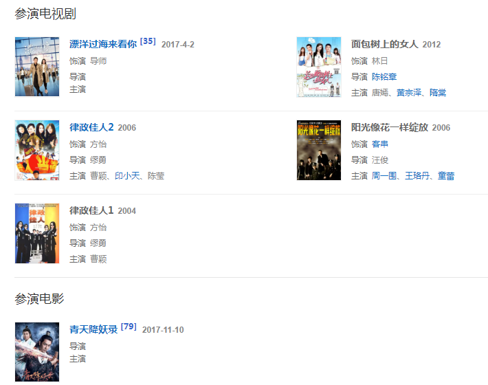Open actor 周一围 link
This screenshot has height=385, width=488.
[384, 176]
